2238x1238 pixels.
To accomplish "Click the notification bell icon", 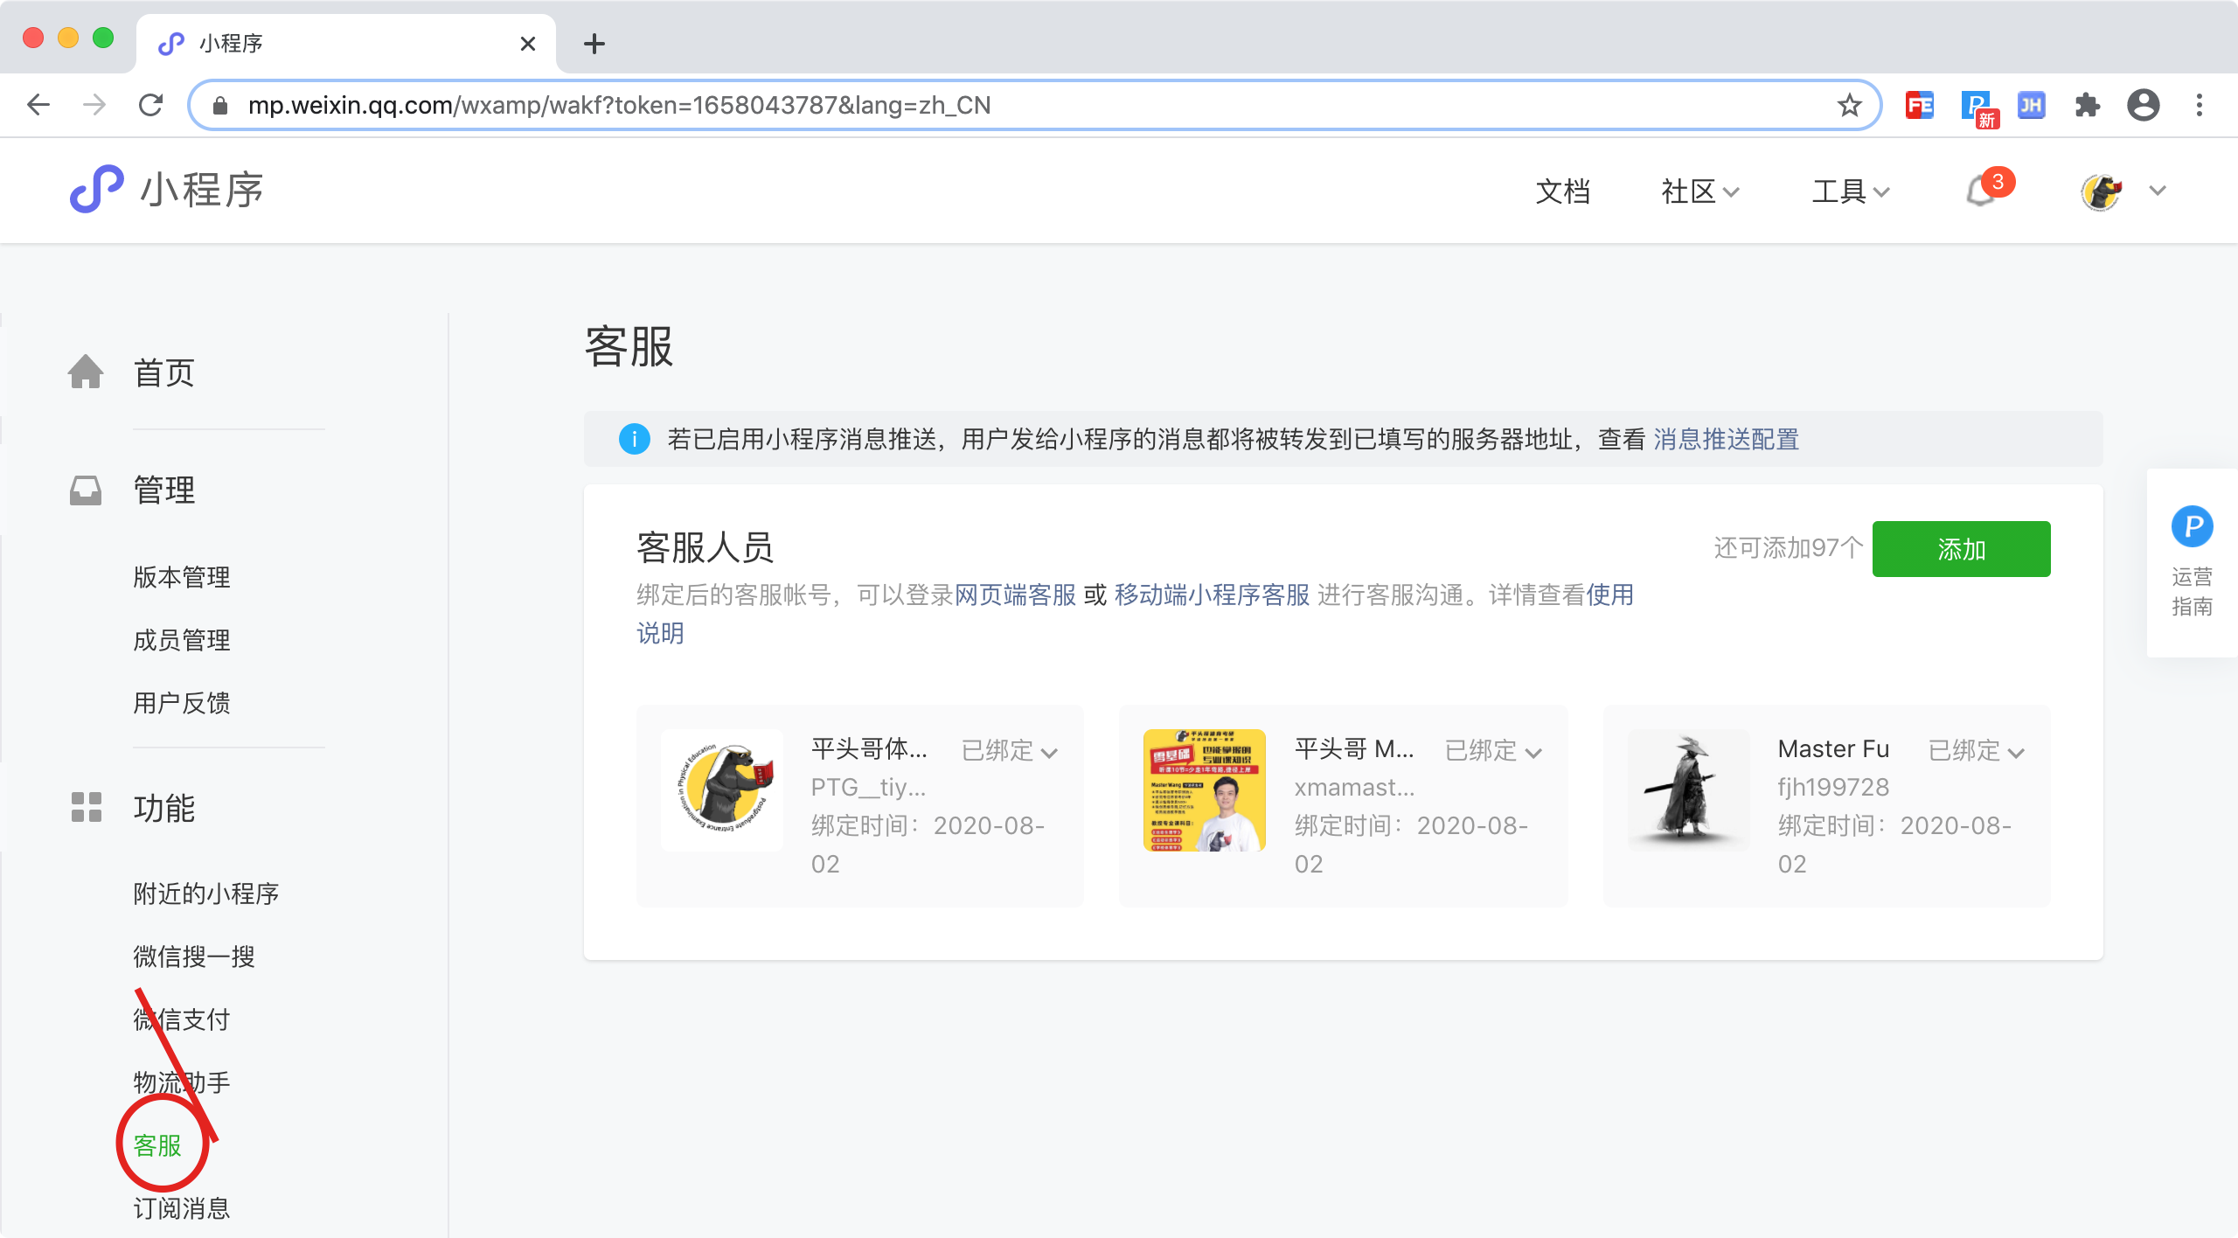I will (1981, 191).
